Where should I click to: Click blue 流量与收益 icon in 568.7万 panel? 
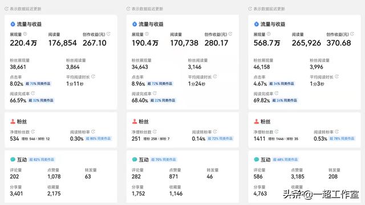256,24
